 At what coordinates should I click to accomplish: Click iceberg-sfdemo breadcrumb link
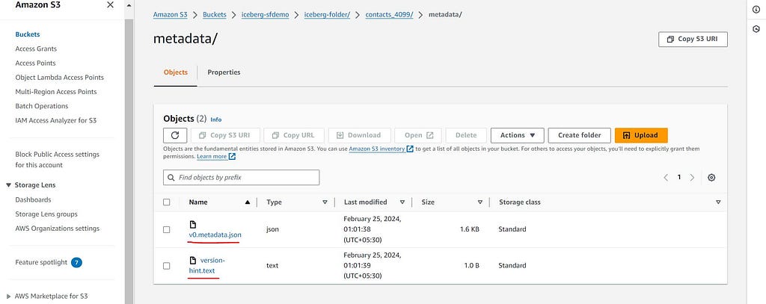pos(266,15)
